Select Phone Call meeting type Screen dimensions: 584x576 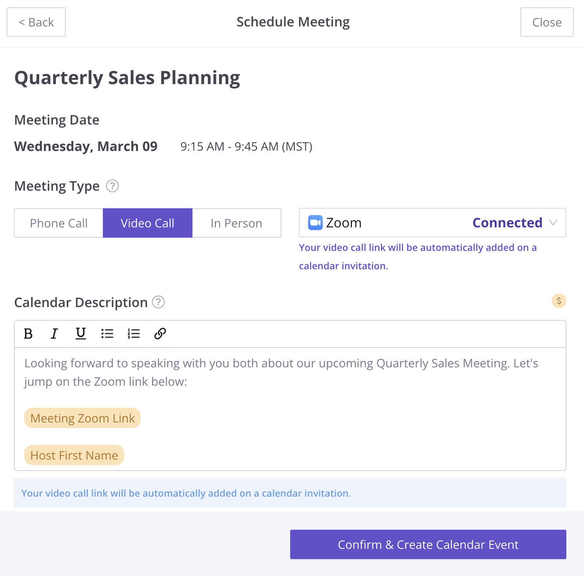[x=59, y=223]
